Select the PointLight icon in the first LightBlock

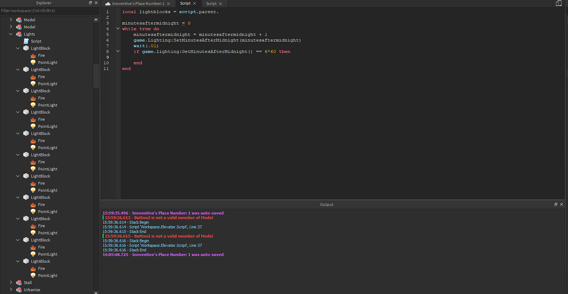(x=33, y=62)
